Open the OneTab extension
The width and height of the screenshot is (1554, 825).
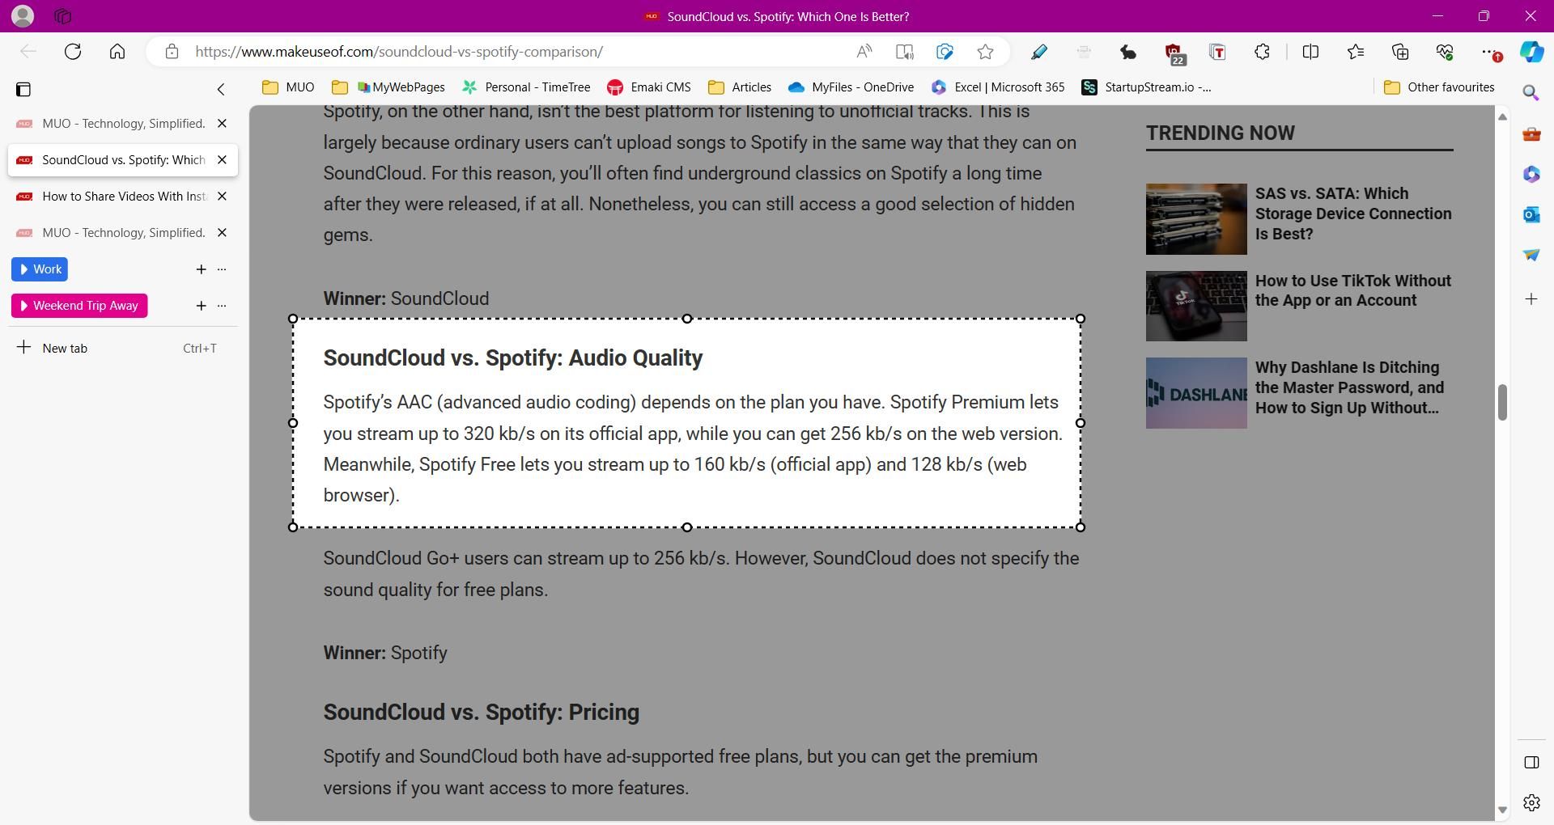coord(1218,51)
